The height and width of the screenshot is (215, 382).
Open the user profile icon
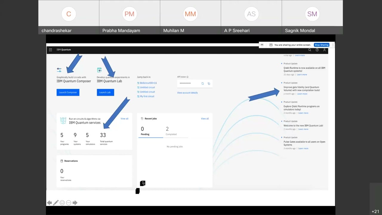click(324, 50)
